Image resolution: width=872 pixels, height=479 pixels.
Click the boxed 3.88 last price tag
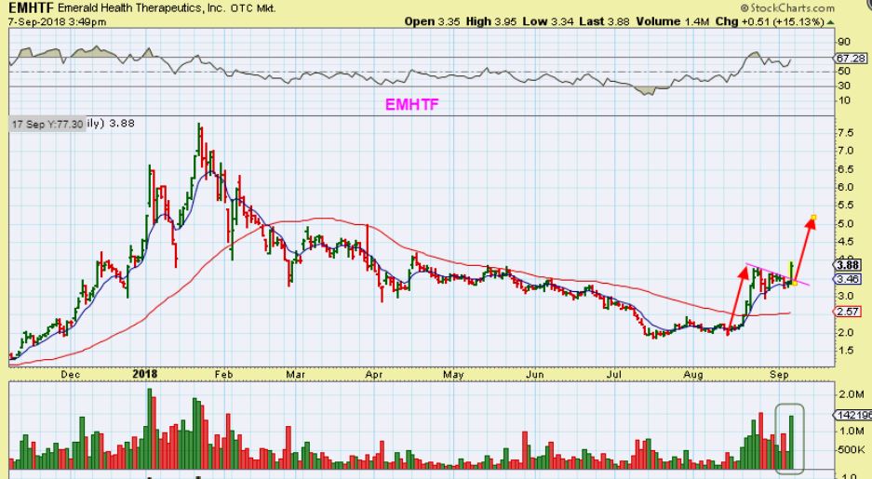tap(849, 266)
